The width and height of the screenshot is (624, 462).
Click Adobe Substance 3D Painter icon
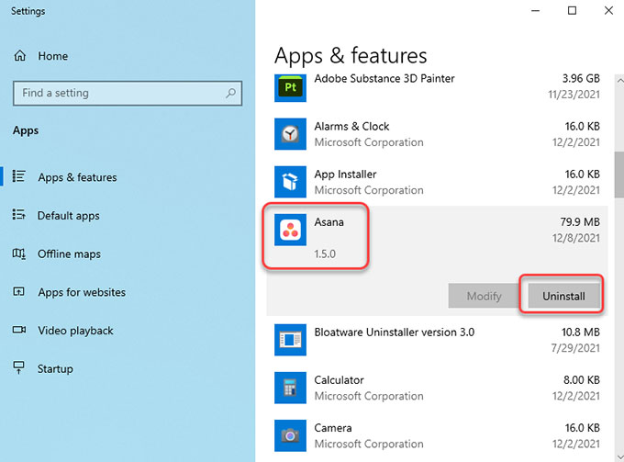290,88
